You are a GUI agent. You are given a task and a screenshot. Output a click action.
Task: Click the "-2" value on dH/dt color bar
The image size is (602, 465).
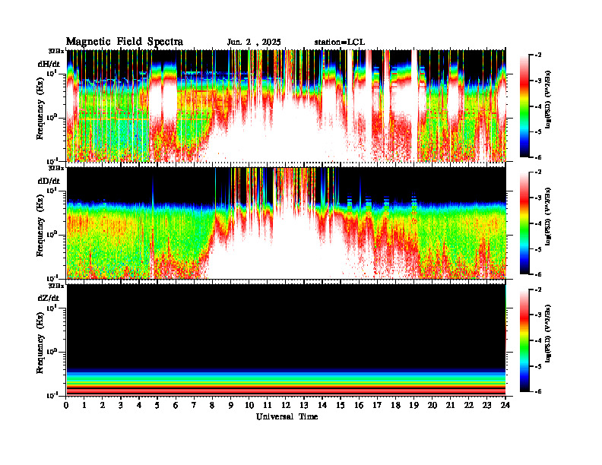538,55
